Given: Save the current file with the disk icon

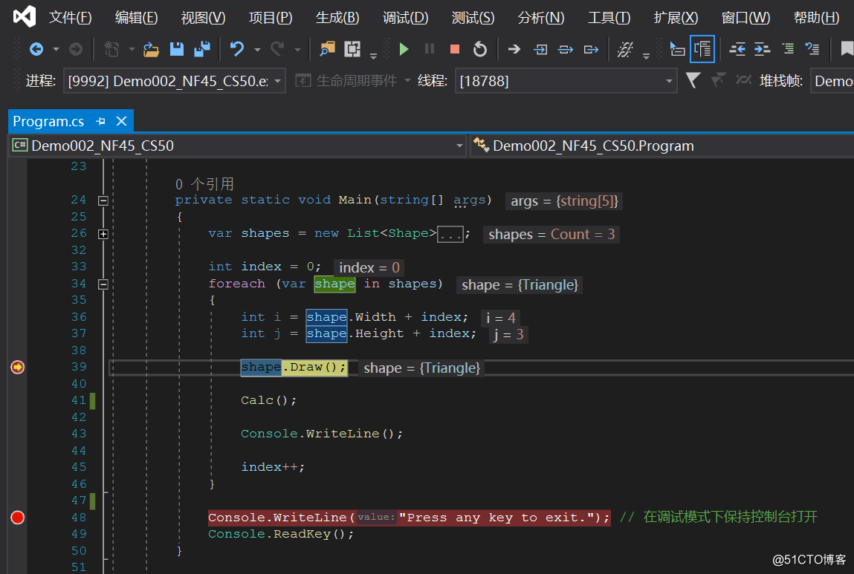Looking at the screenshot, I should 177,50.
